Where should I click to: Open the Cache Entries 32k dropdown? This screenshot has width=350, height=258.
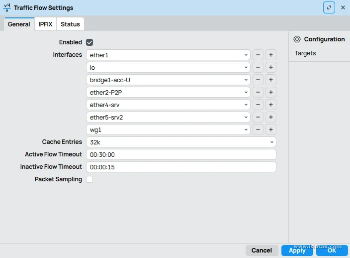181,142
